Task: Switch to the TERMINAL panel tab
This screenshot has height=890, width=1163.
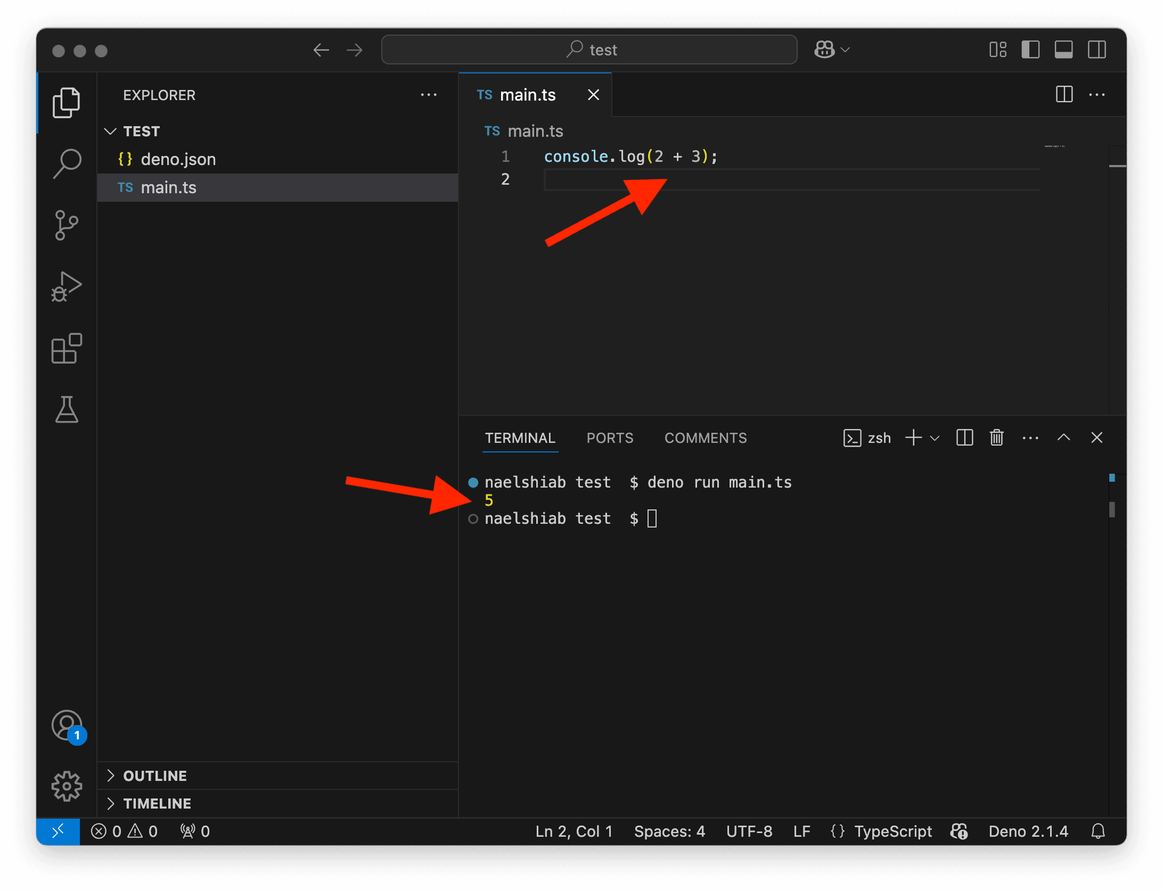Action: tap(520, 438)
